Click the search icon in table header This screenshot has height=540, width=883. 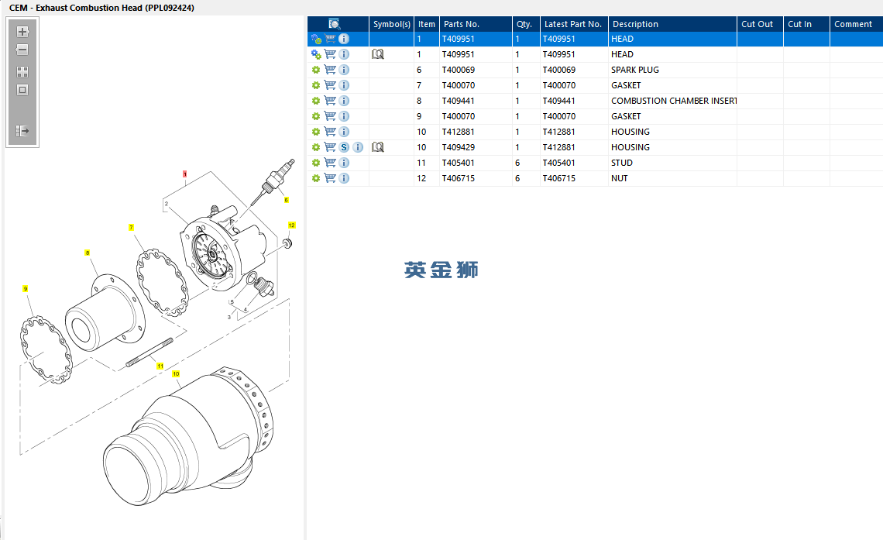point(335,24)
